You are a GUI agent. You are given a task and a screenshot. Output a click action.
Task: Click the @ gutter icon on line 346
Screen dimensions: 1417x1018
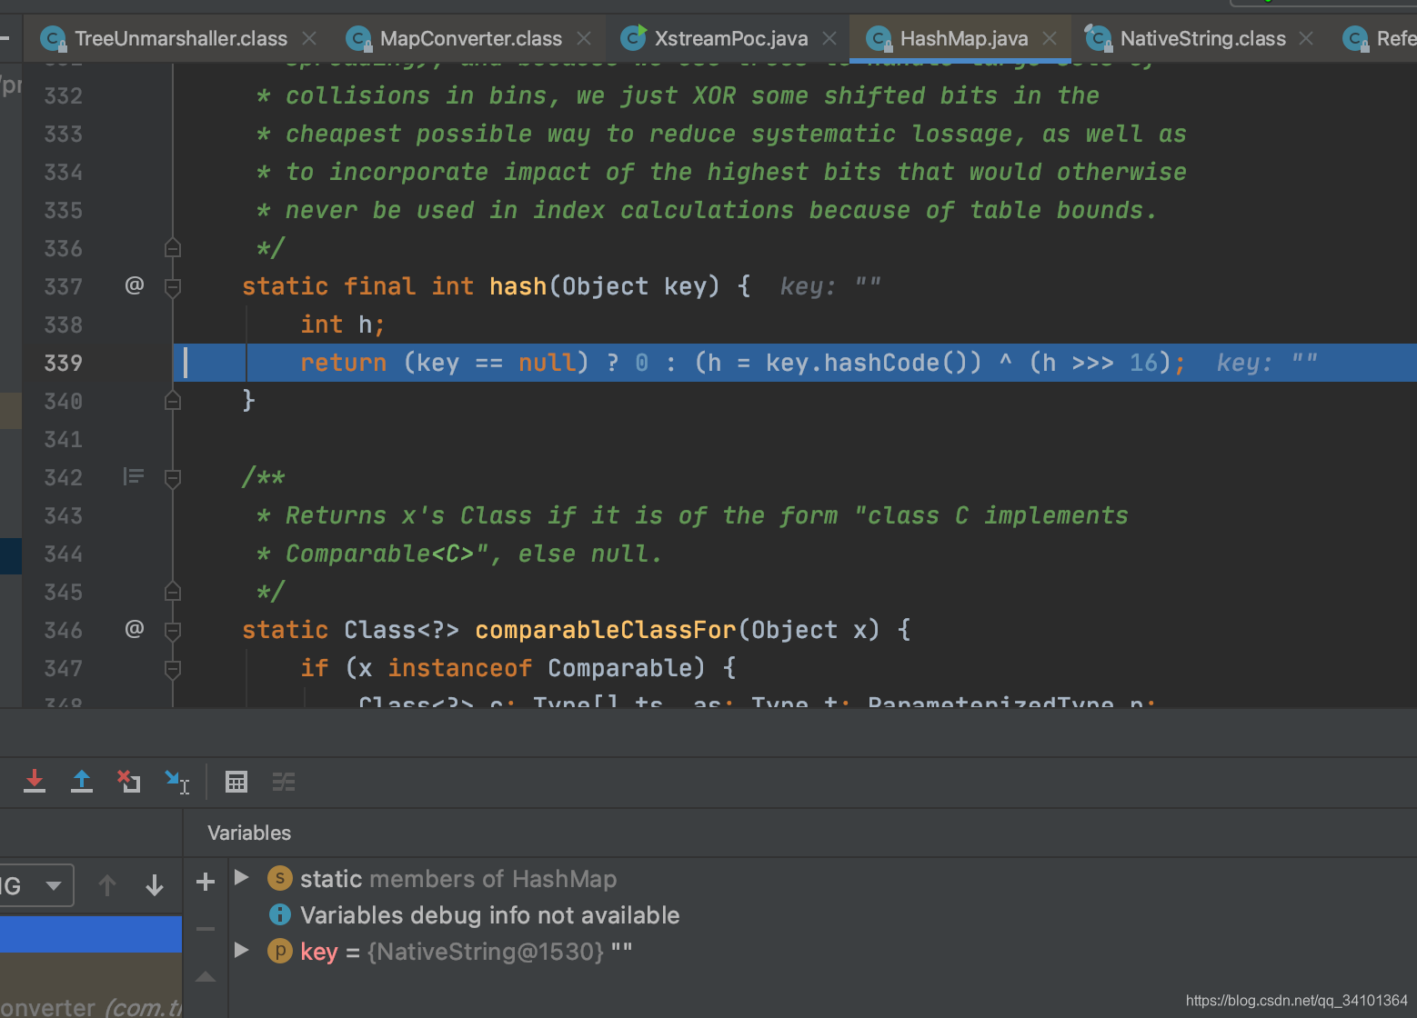tap(135, 629)
